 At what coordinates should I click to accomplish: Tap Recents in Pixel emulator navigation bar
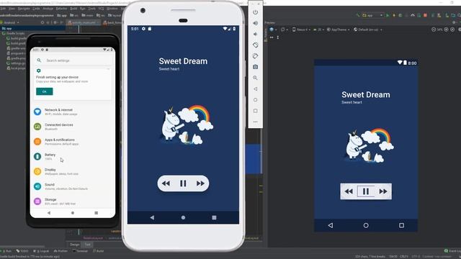pos(214,217)
